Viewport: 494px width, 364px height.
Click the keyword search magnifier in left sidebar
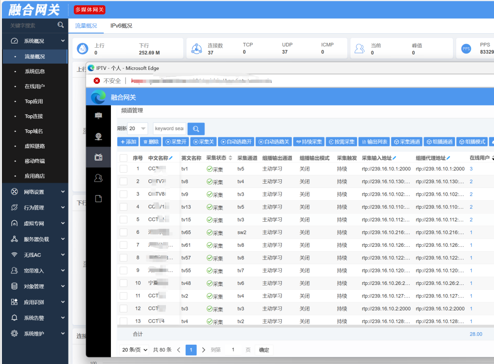pyautogui.click(x=60, y=25)
